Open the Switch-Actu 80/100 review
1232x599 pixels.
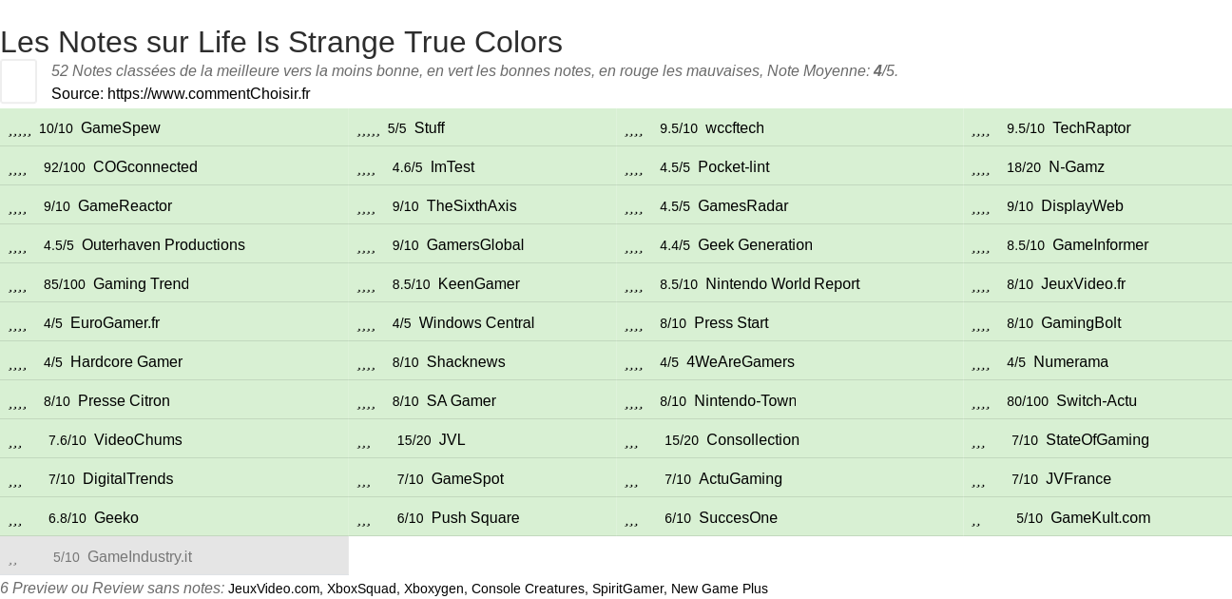point(1097,401)
